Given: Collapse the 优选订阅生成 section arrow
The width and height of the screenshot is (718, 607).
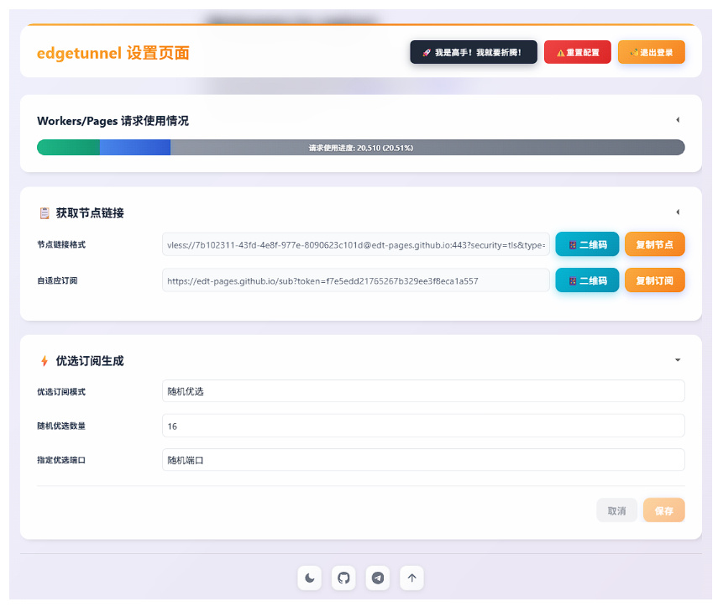Looking at the screenshot, I should [x=678, y=360].
